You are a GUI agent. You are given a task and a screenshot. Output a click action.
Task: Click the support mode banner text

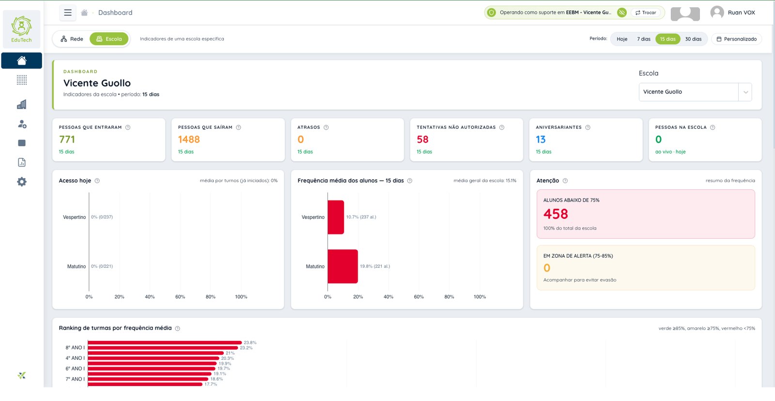click(x=556, y=13)
